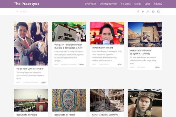Viewport: 176px width, 117px height.
Task: Select the Opini, Politik tag on Myanmar post
Action: (x=104, y=64)
